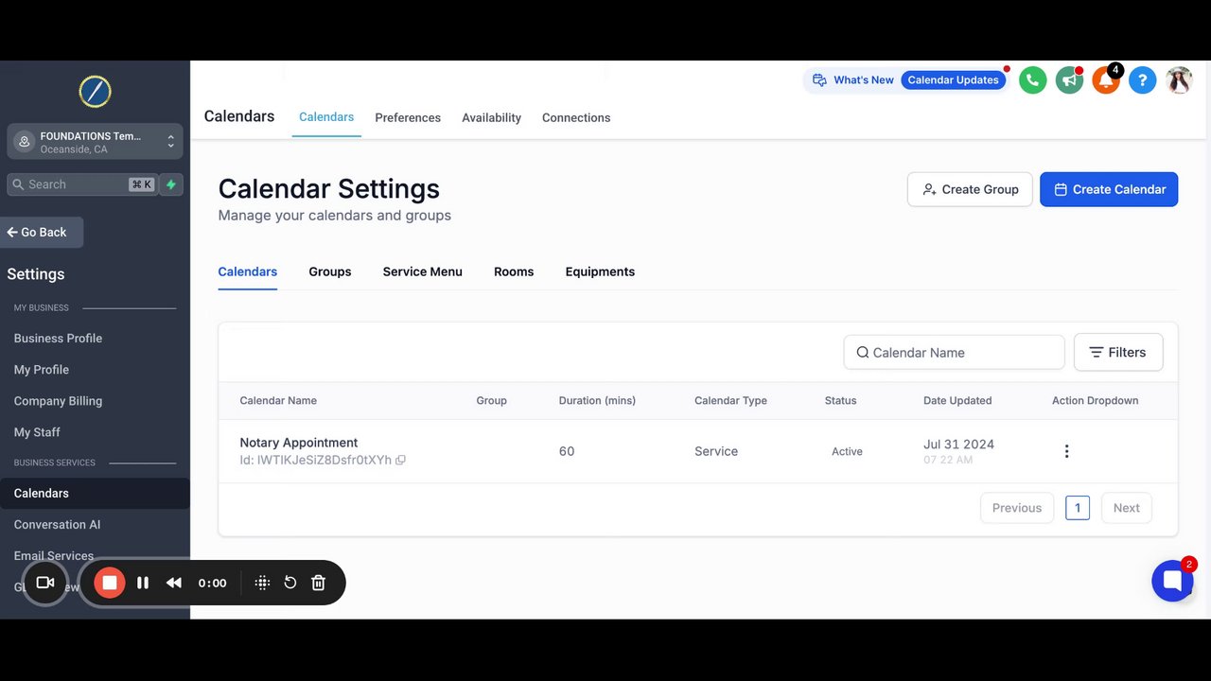The height and width of the screenshot is (681, 1211).
Task: Open the chat support widget
Action: coord(1172,580)
